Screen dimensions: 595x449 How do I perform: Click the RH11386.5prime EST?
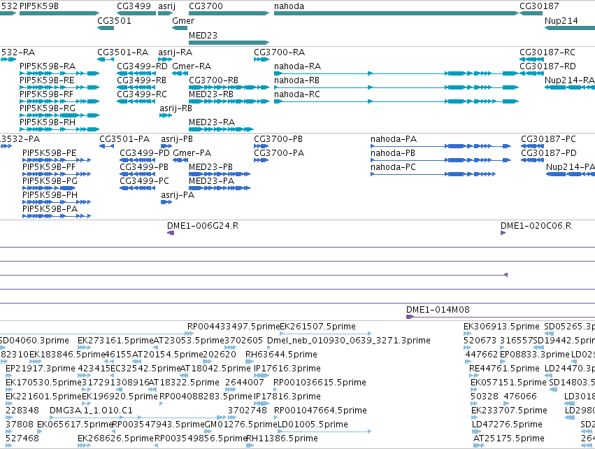250,446
